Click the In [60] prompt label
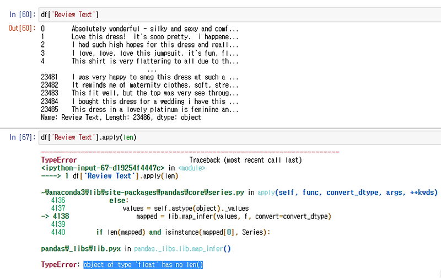Image resolution: width=441 pixels, height=278 pixels. tap(23, 15)
